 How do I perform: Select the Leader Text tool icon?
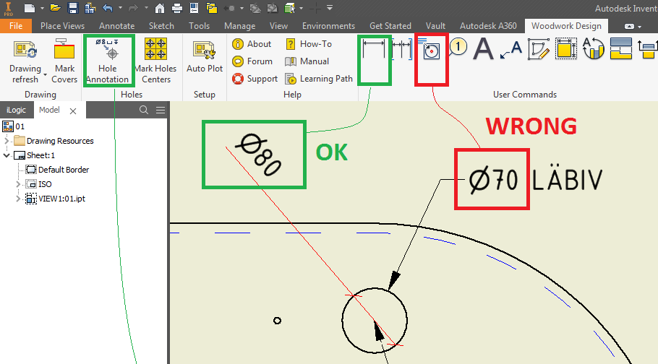pyautogui.click(x=511, y=50)
